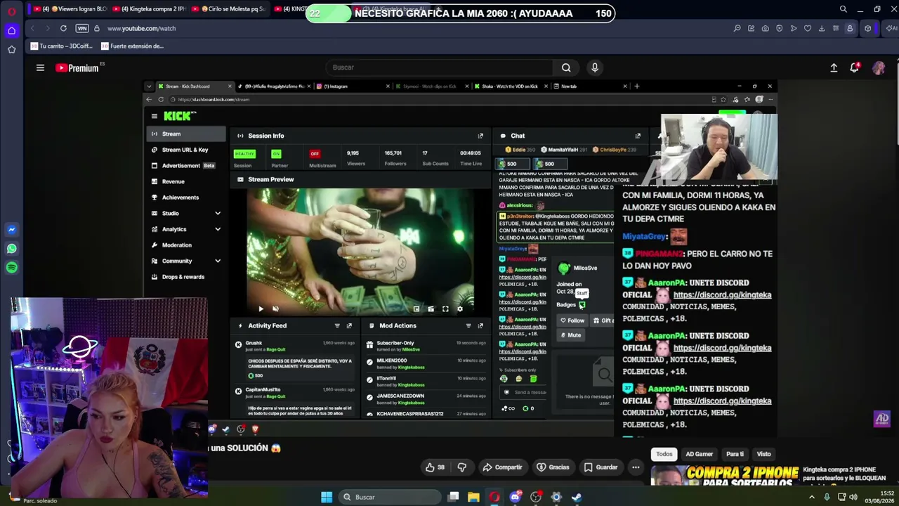The height and width of the screenshot is (506, 899).
Task: Open WhatsApp in the Opera sidebar
Action: point(11,249)
